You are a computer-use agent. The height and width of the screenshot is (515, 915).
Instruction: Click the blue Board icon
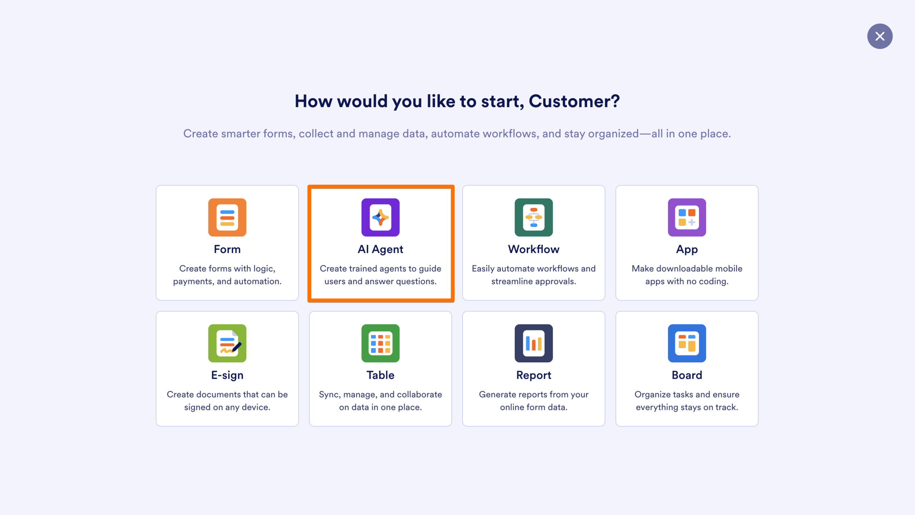(x=687, y=343)
